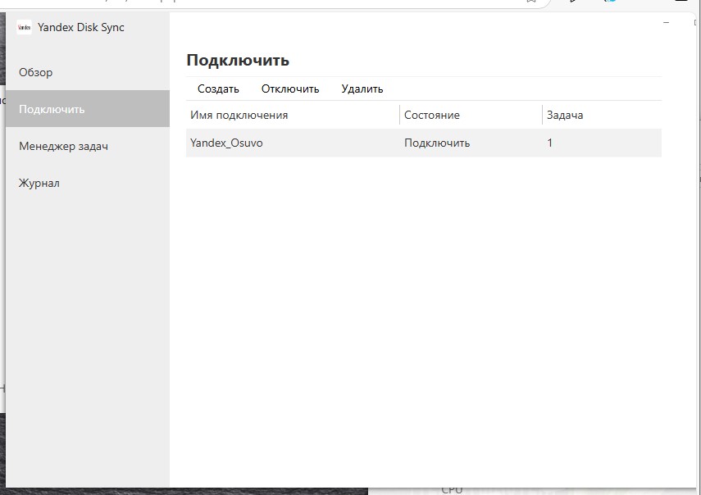Select the Yandex_Osuvo connection name
701x495 pixels.
(226, 143)
